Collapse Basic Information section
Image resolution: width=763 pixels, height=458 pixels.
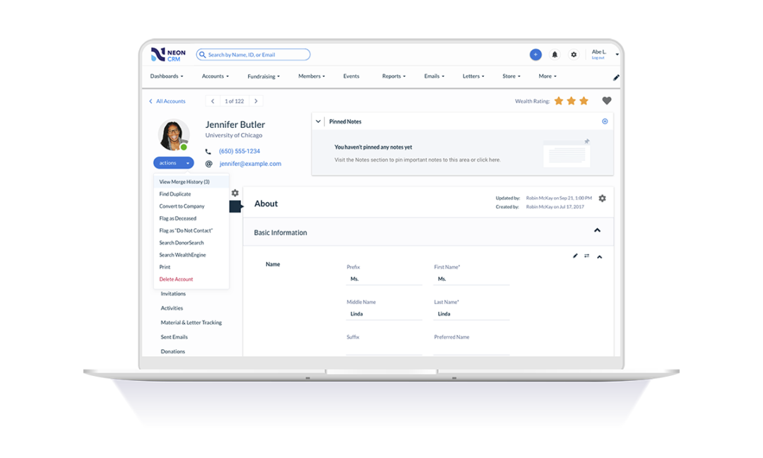[597, 230]
